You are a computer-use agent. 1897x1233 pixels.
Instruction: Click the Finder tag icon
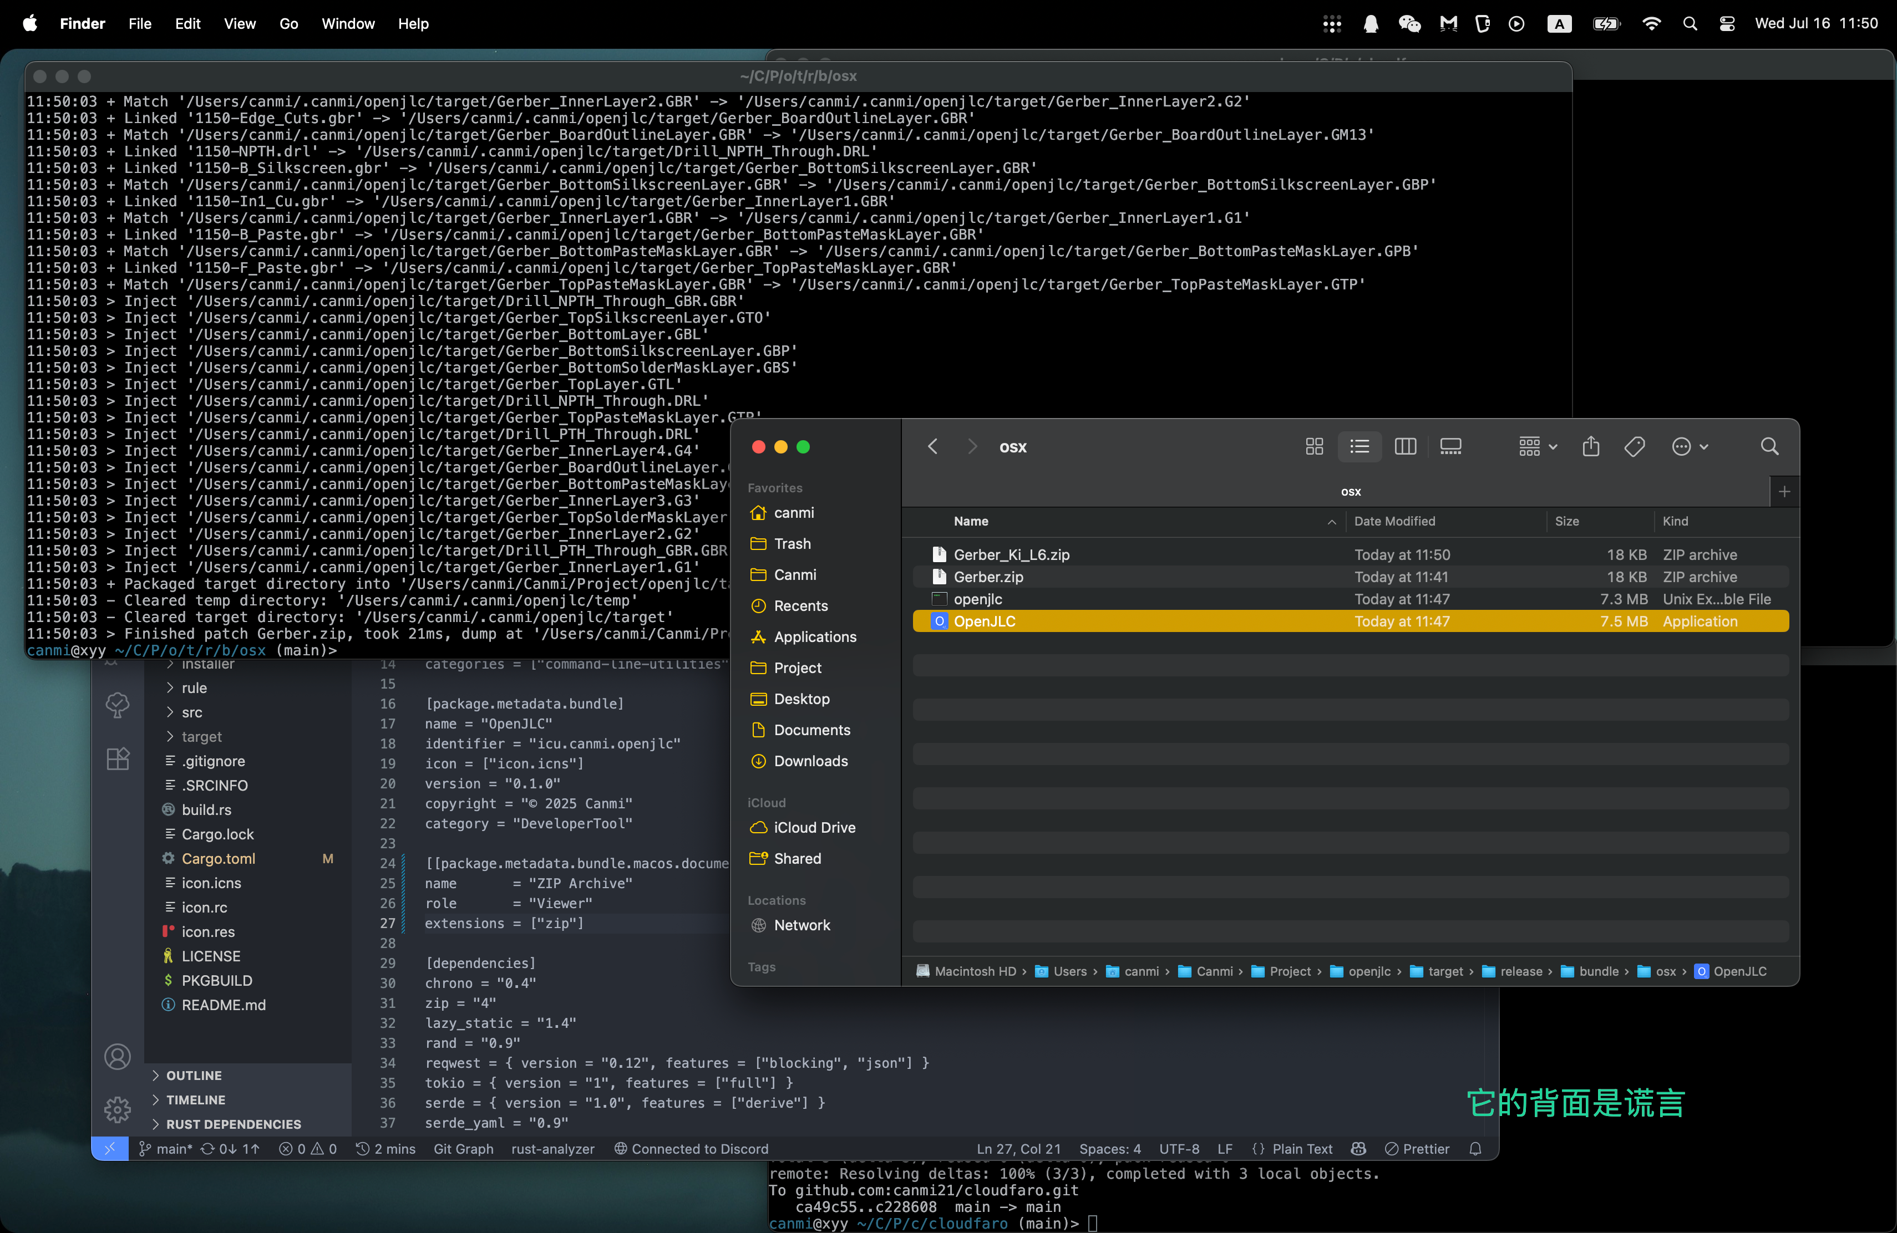[1635, 447]
